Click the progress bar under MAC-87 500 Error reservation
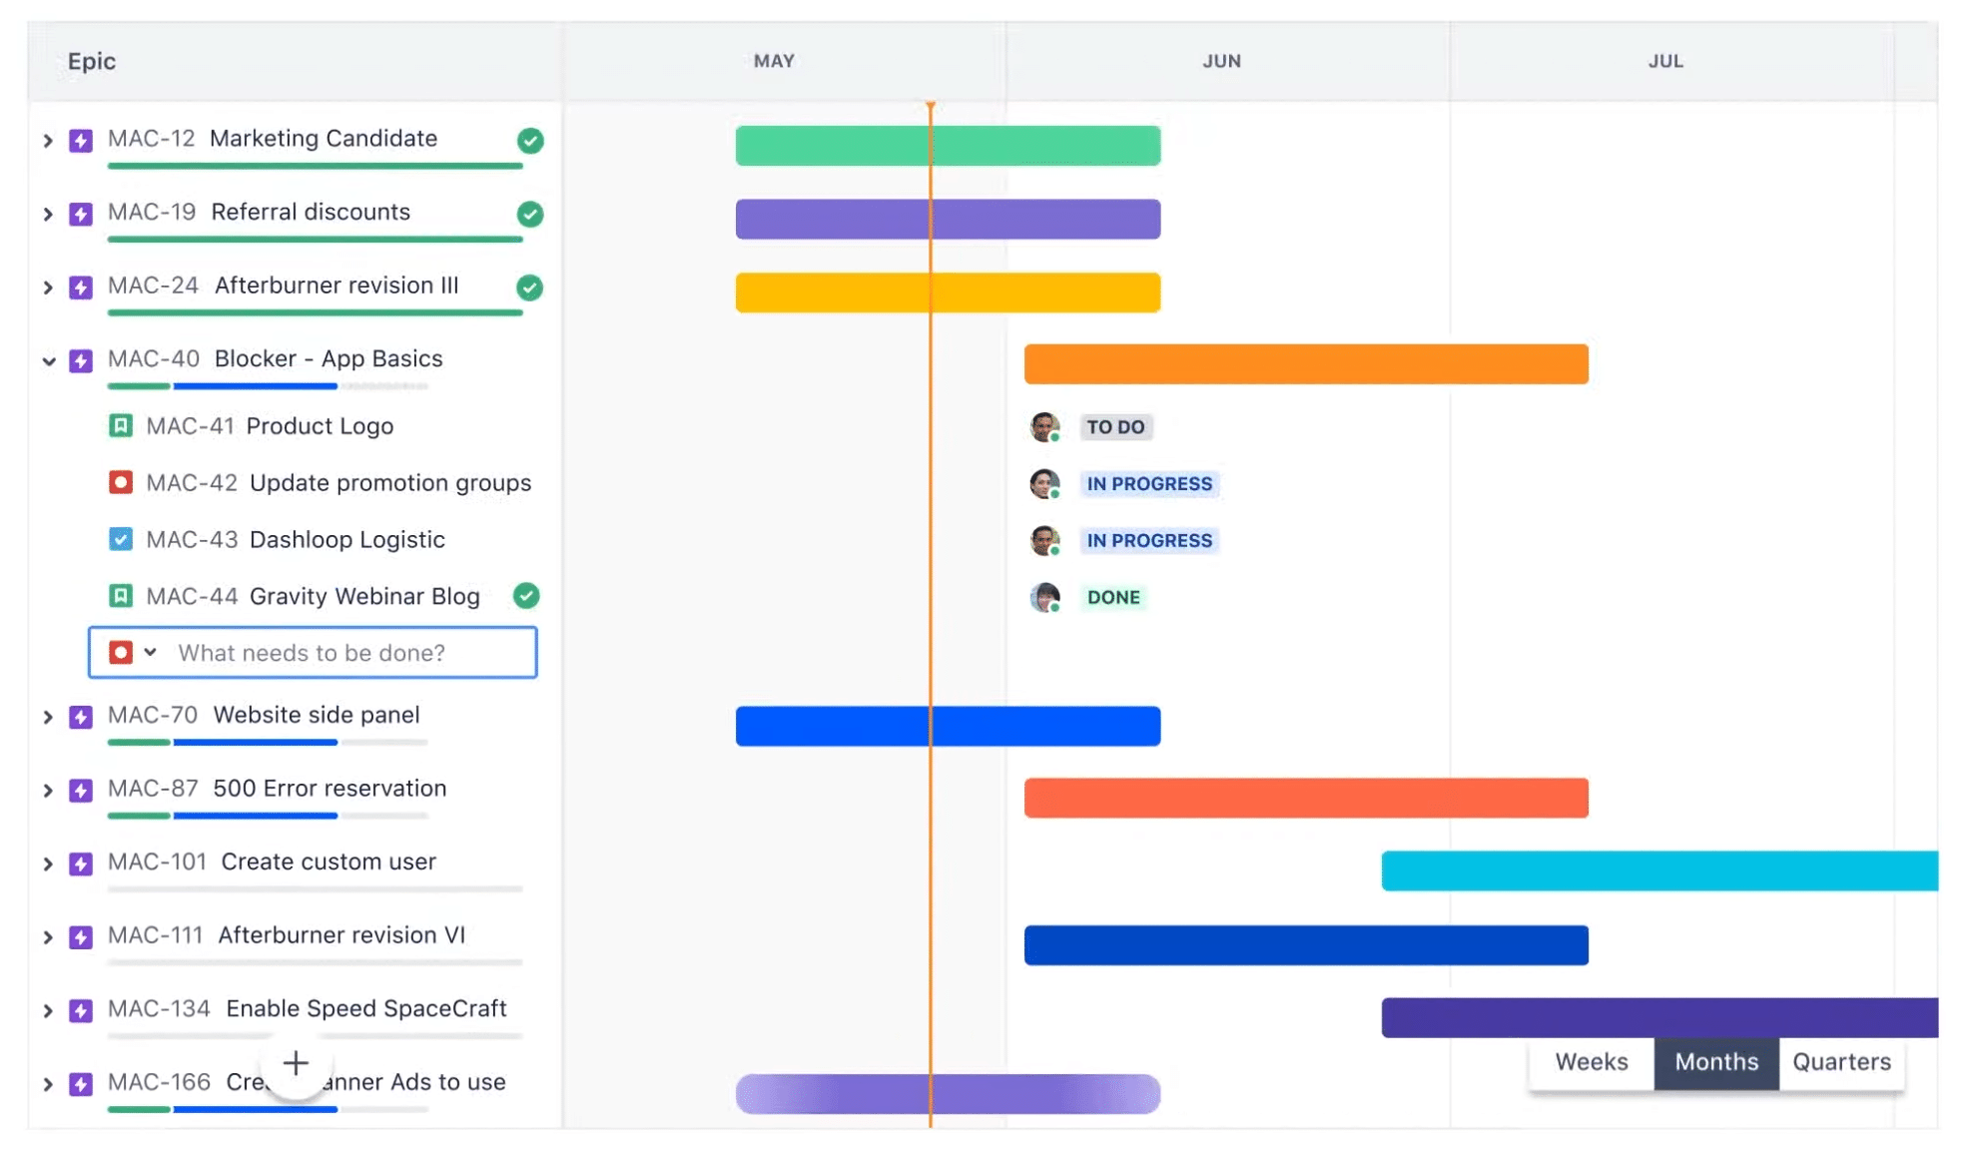The width and height of the screenshot is (1969, 1154). (x=268, y=817)
